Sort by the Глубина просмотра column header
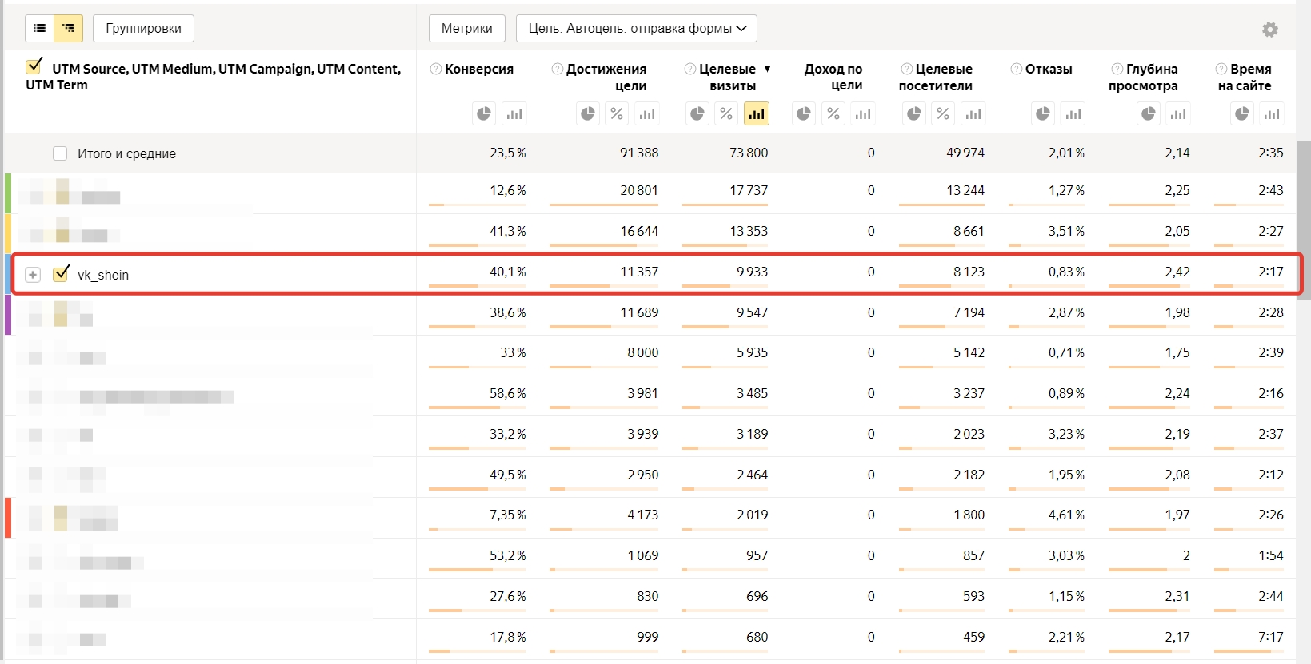Image resolution: width=1311 pixels, height=664 pixels. (x=1143, y=77)
